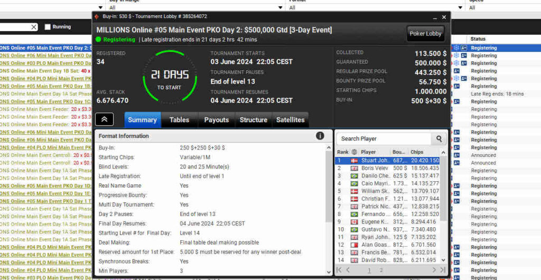Open the Tables tab
Image resolution: width=541 pixels, height=280 pixels.
pos(180,119)
